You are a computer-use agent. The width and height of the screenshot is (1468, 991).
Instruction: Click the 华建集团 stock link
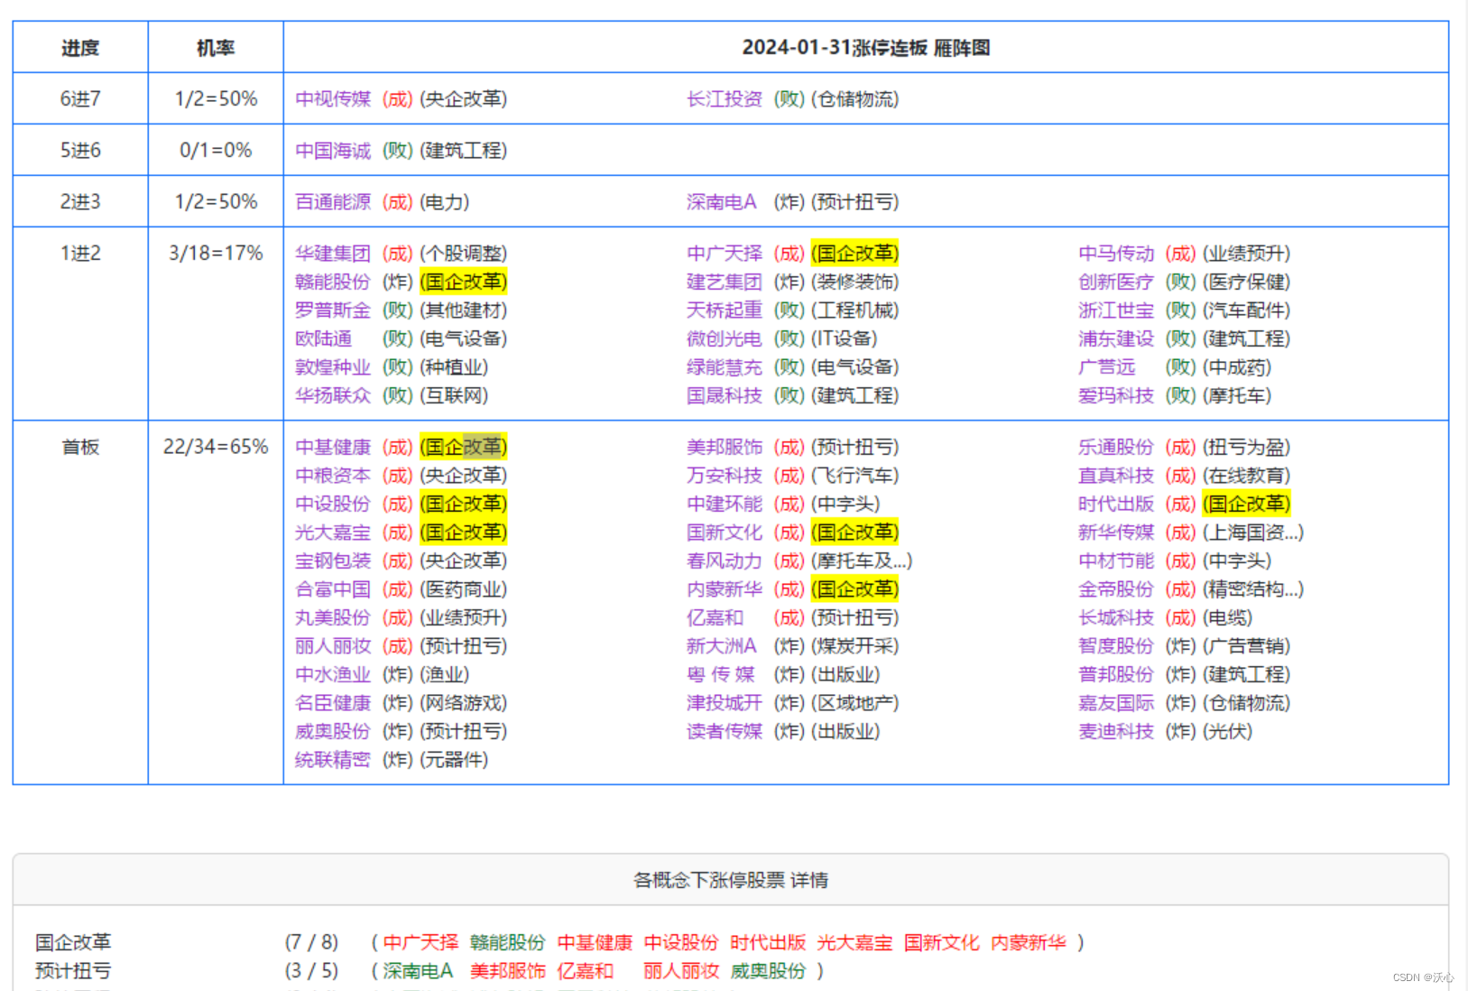click(x=333, y=254)
